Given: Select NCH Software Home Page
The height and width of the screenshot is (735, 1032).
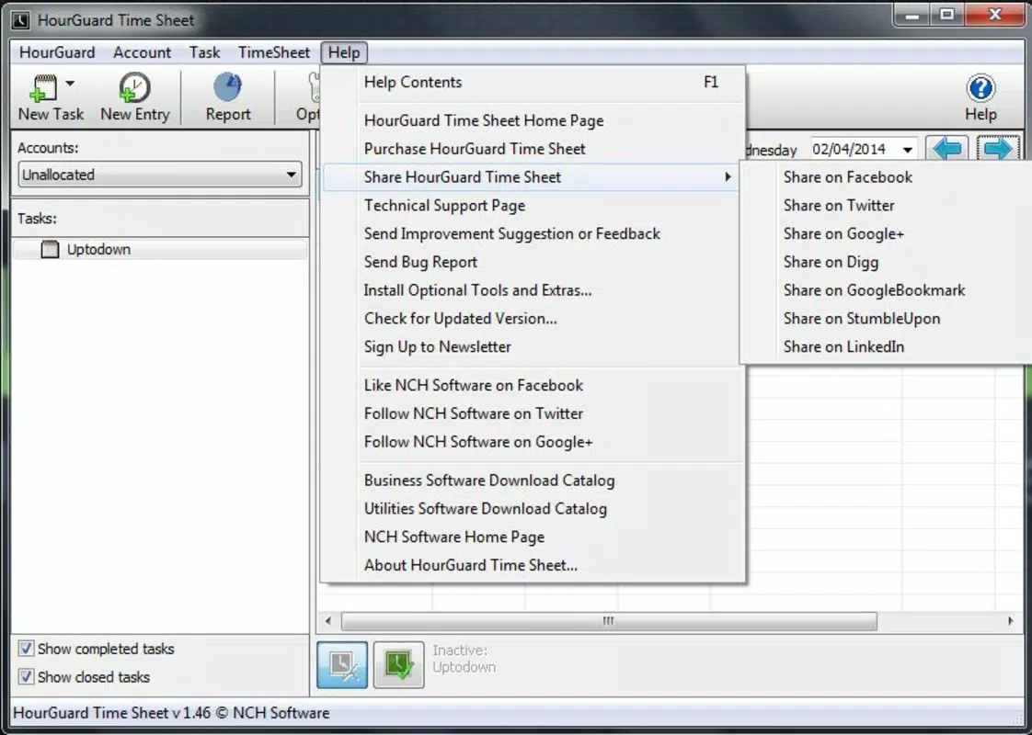Looking at the screenshot, I should click(x=533, y=537).
